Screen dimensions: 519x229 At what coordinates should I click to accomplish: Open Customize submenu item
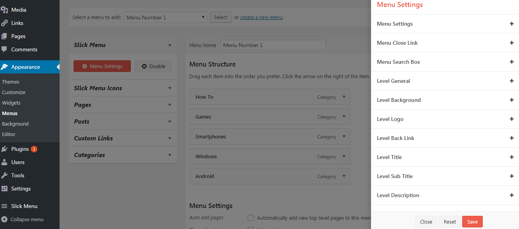pos(14,92)
